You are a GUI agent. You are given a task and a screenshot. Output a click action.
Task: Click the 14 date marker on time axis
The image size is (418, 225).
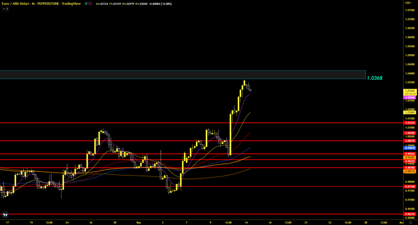click(x=246, y=222)
